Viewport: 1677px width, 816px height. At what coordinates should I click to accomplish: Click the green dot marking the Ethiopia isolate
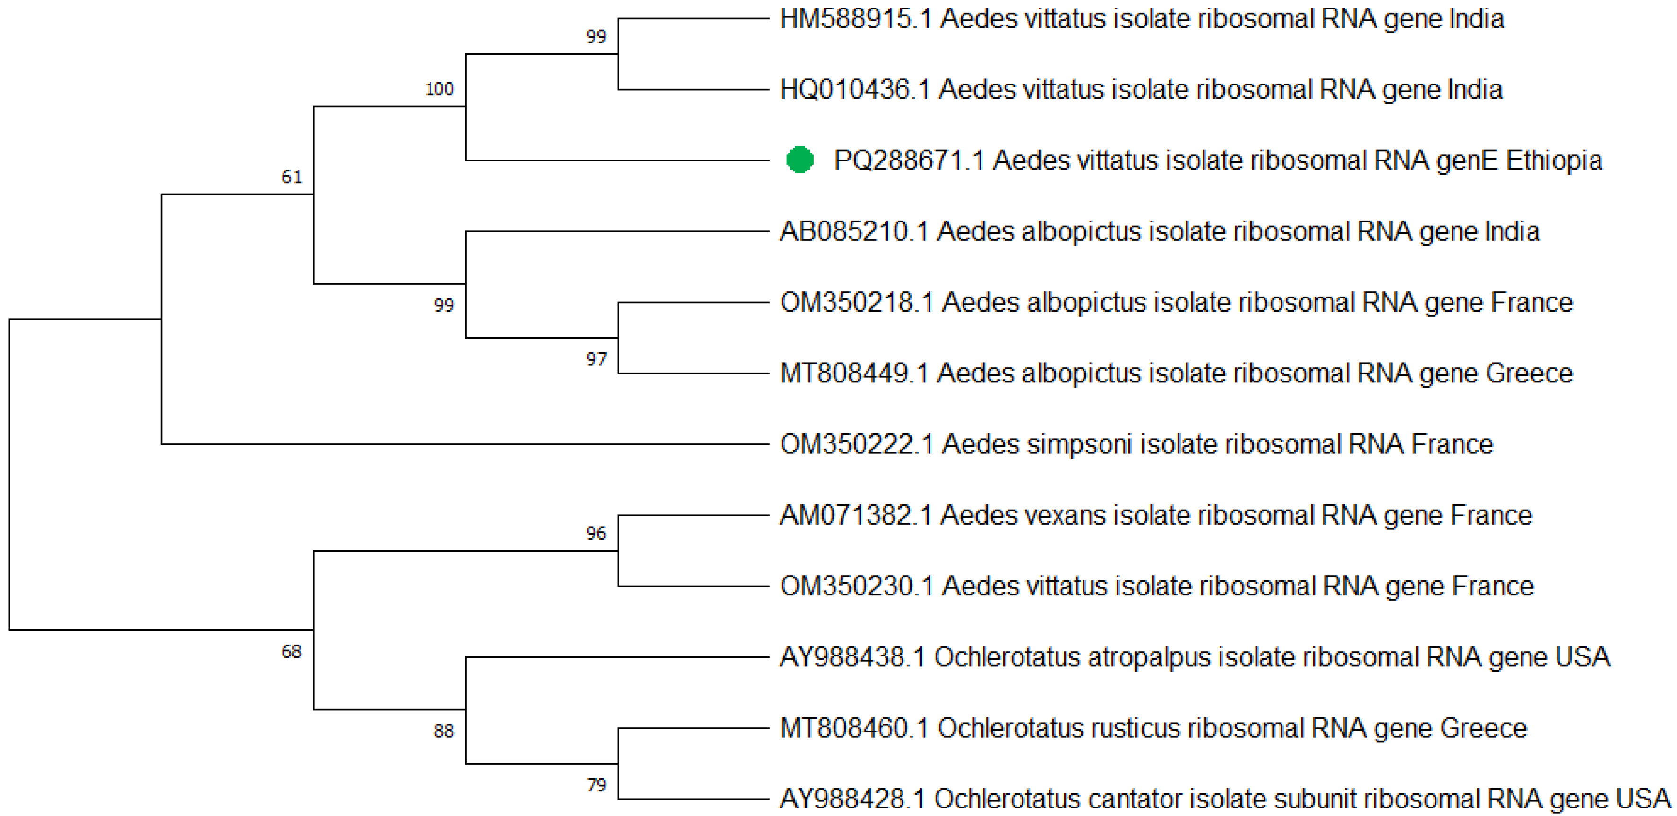(800, 160)
